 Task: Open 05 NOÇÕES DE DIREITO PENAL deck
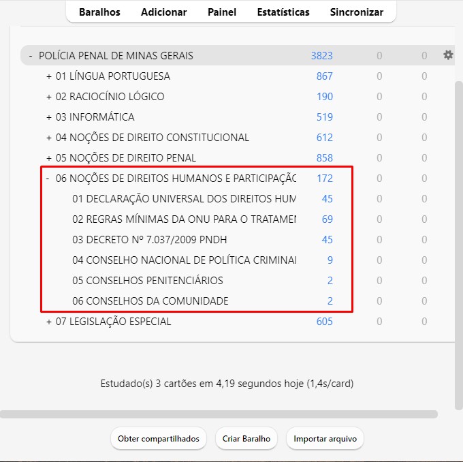pos(126,158)
